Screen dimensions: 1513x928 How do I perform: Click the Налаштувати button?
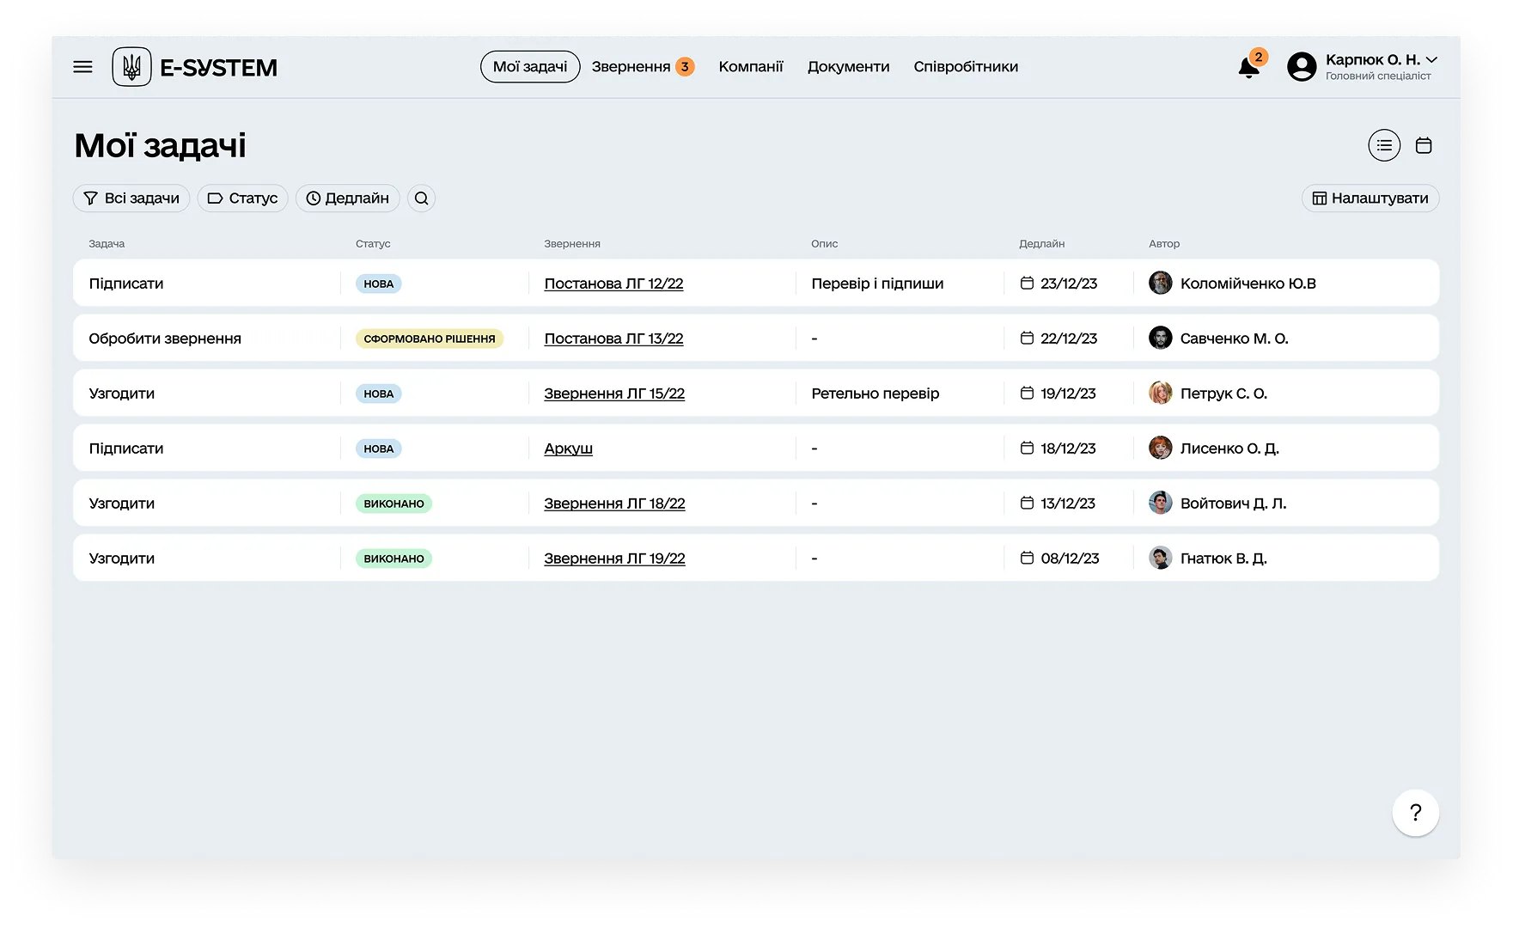tap(1370, 198)
